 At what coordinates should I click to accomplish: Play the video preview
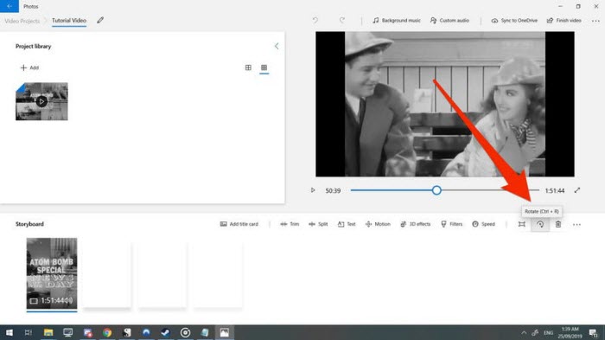tap(313, 190)
